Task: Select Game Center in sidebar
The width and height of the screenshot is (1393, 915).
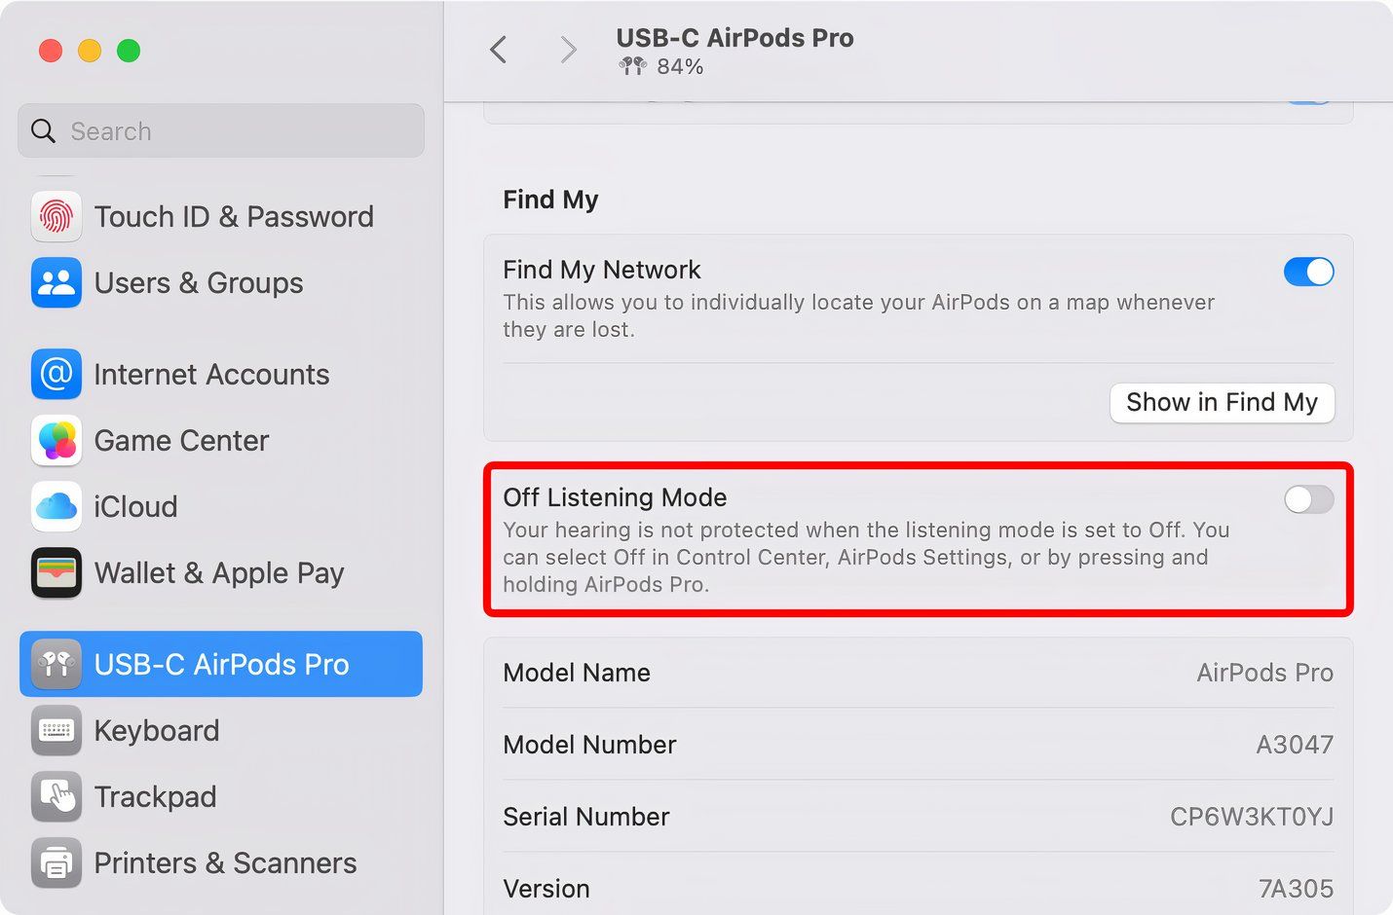Action: (x=221, y=440)
